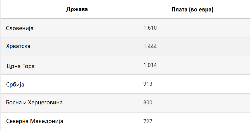This screenshot has width=251, height=132.
Task: Click the 913 salary value
Action: point(148,84)
